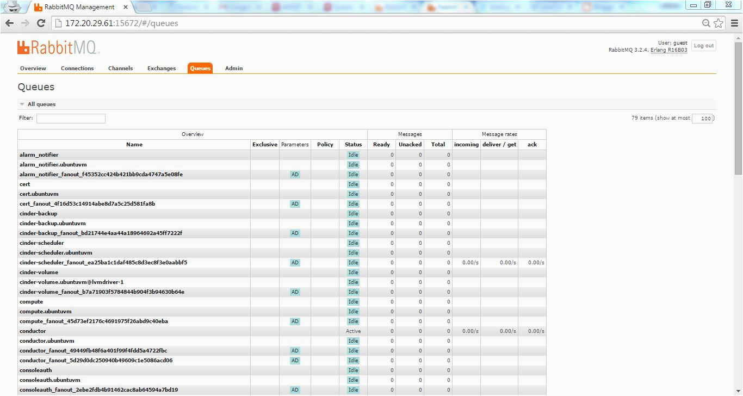Sort queues by the Name column header

134,145
